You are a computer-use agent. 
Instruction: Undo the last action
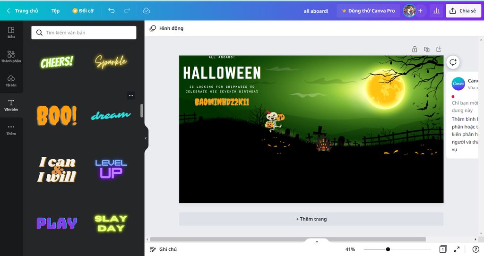[112, 11]
